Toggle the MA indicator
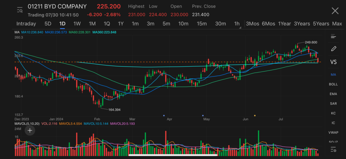This screenshot has width=346, height=159. click(x=333, y=74)
